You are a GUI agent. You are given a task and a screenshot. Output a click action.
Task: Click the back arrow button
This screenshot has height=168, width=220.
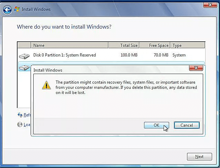point(7,10)
